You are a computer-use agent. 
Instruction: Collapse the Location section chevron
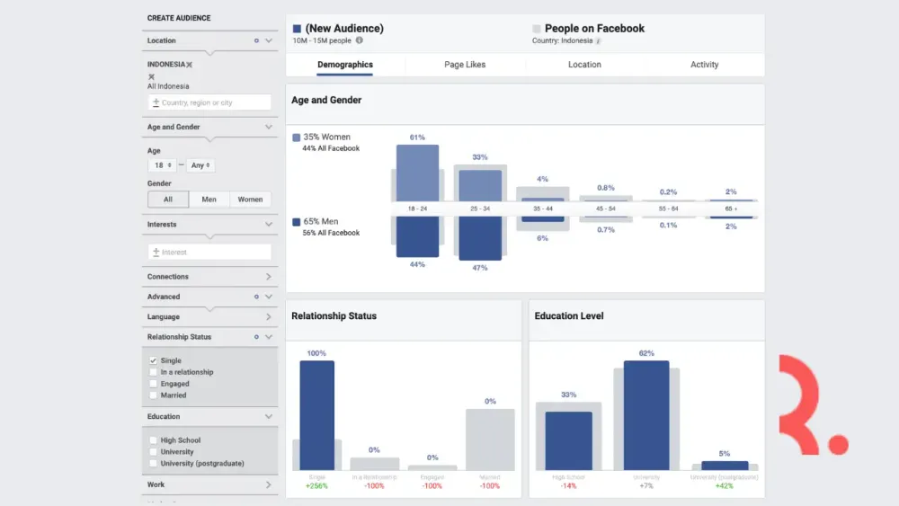[268, 40]
